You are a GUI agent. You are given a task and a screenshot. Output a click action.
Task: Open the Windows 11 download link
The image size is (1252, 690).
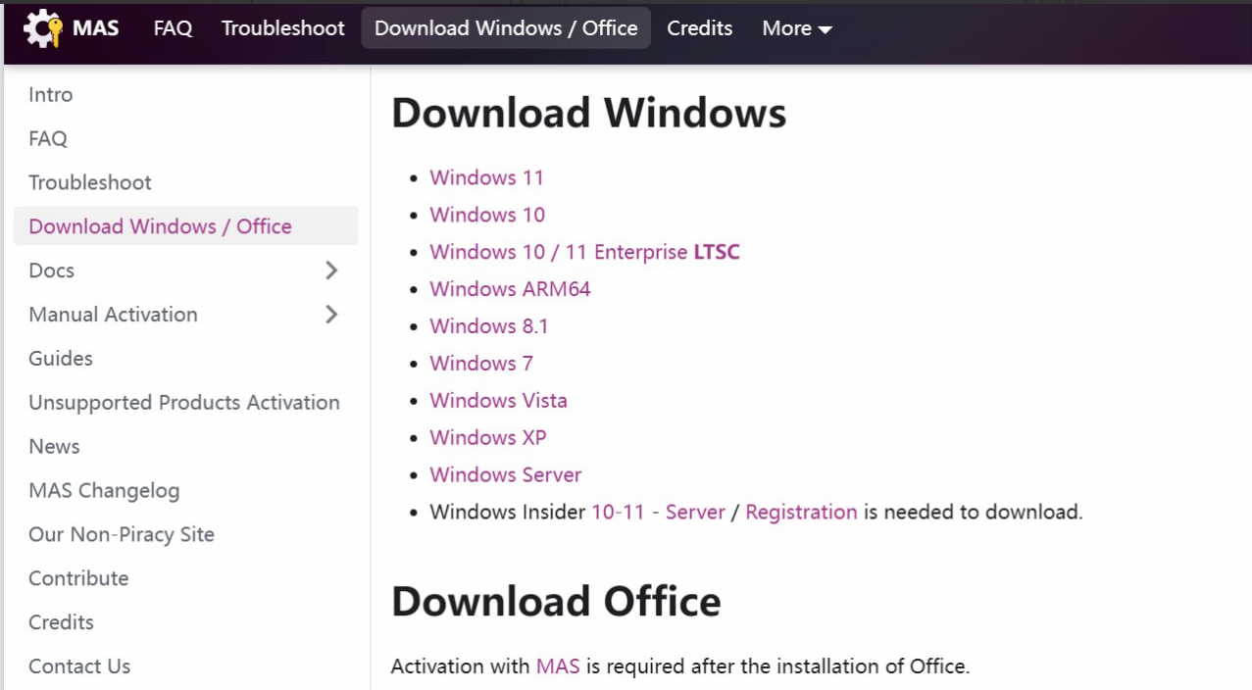(x=486, y=177)
